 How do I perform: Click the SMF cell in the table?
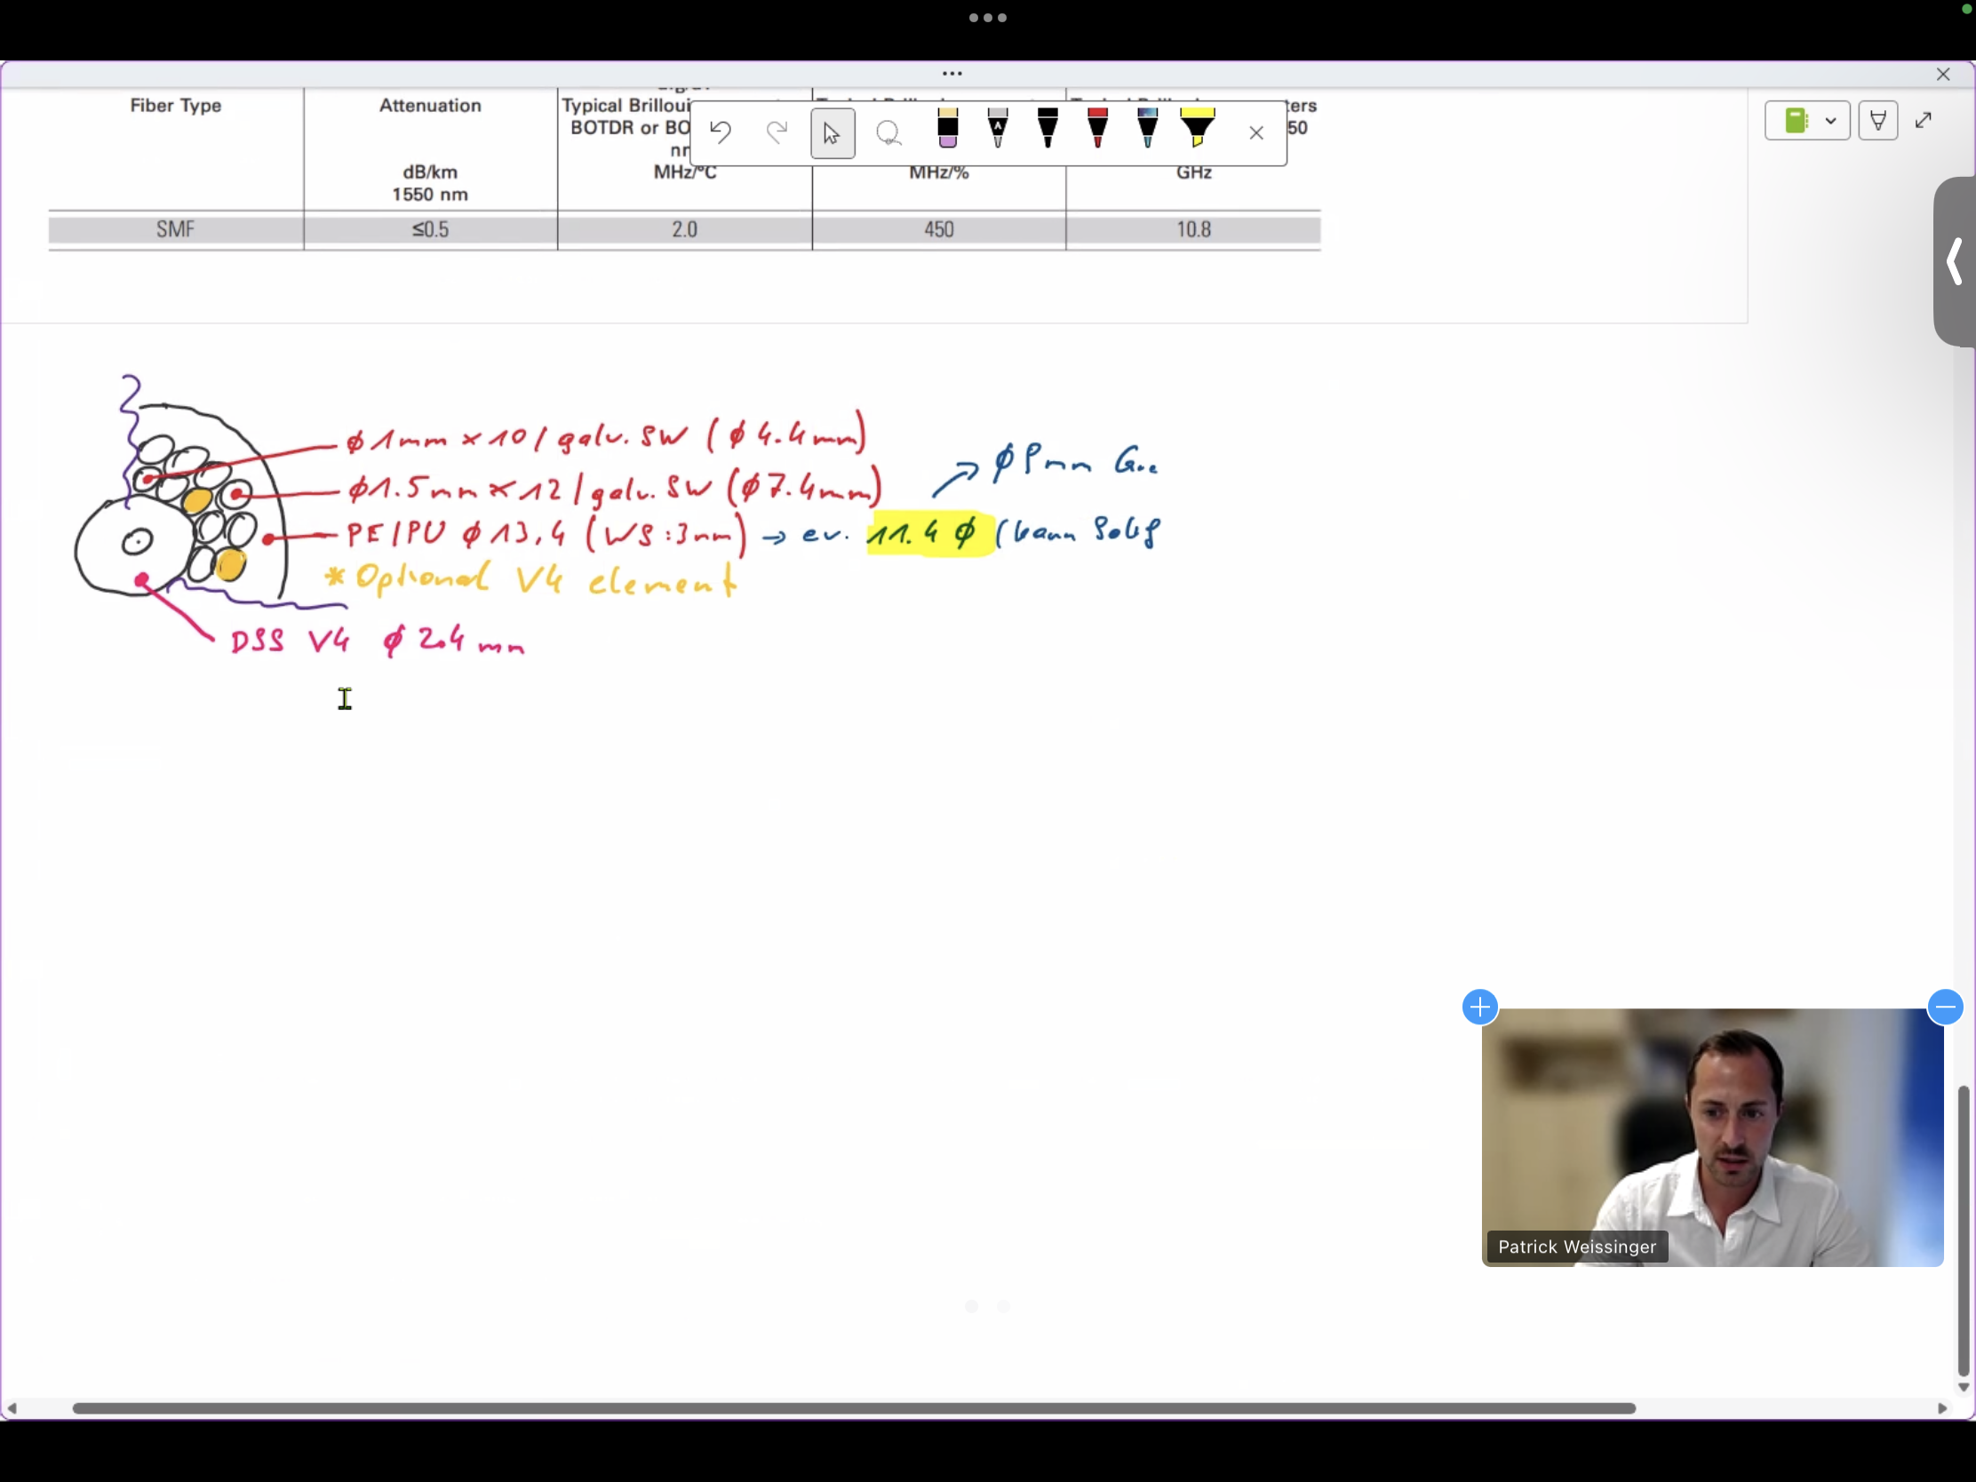(175, 229)
